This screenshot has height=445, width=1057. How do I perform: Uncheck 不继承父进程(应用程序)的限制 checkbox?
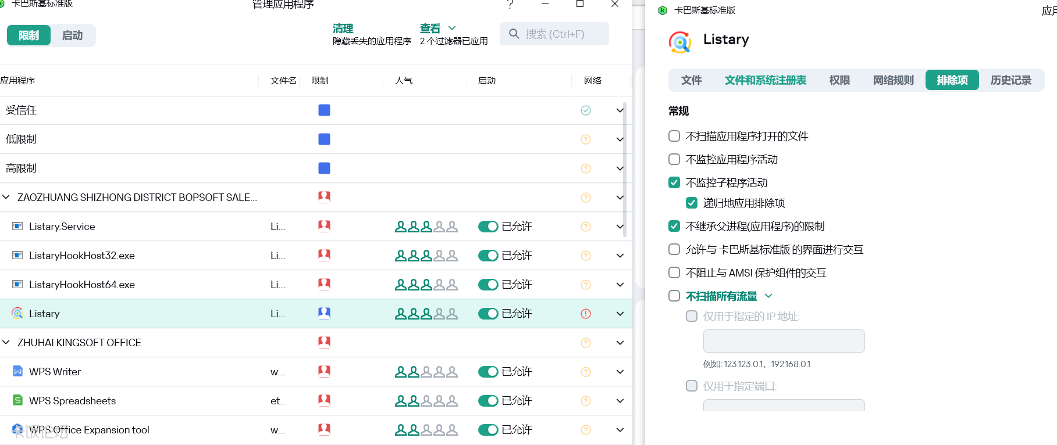(x=674, y=226)
